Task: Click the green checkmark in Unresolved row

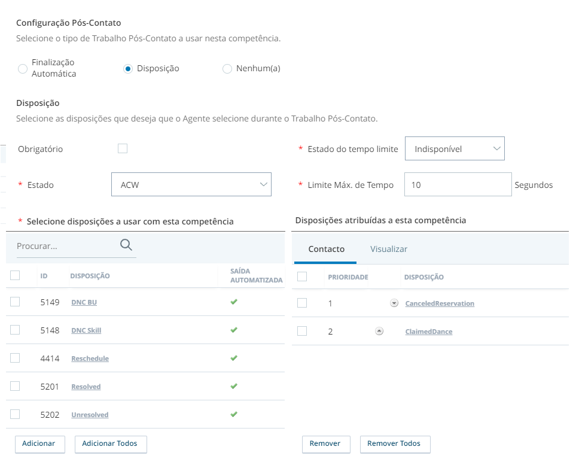Action: tap(234, 414)
